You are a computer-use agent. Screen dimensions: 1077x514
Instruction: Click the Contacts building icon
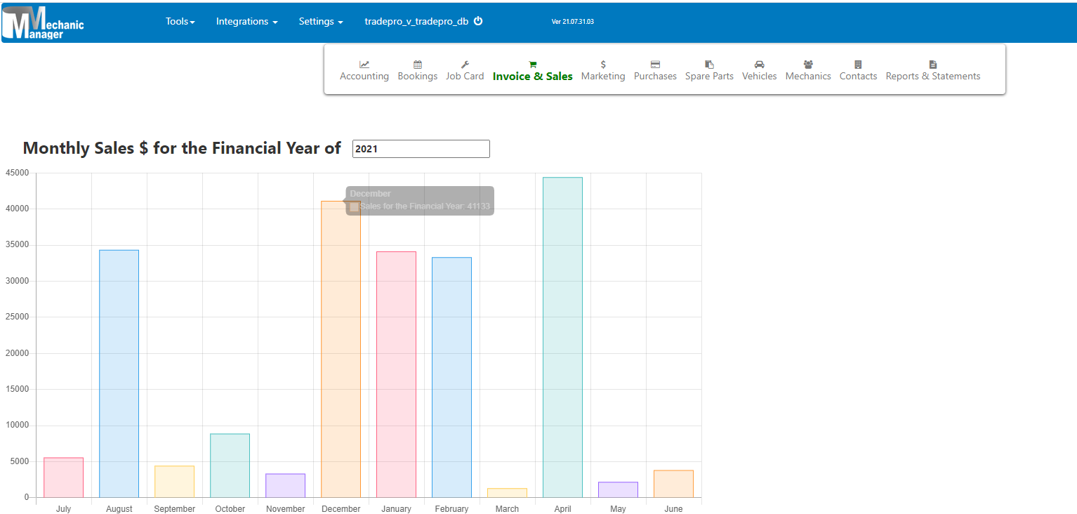click(858, 64)
